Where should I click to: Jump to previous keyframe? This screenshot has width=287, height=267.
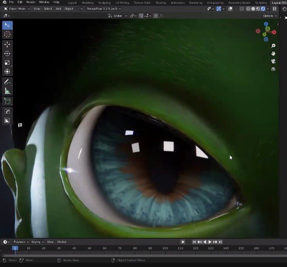(200, 242)
